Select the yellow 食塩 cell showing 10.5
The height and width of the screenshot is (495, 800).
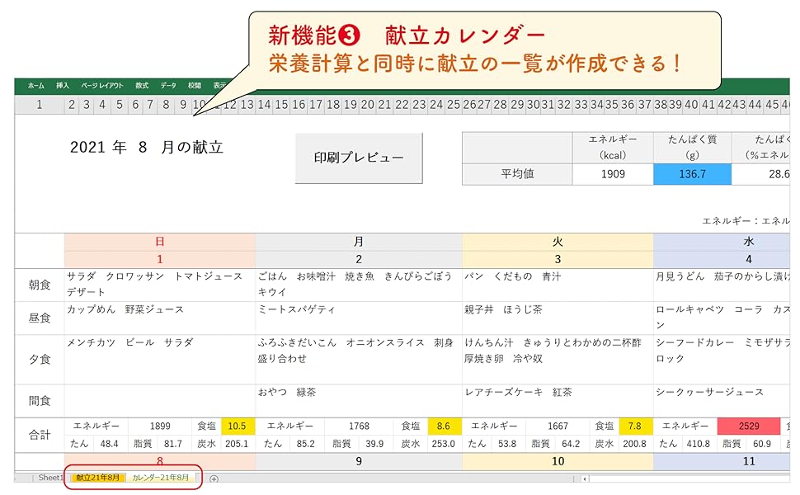237,426
